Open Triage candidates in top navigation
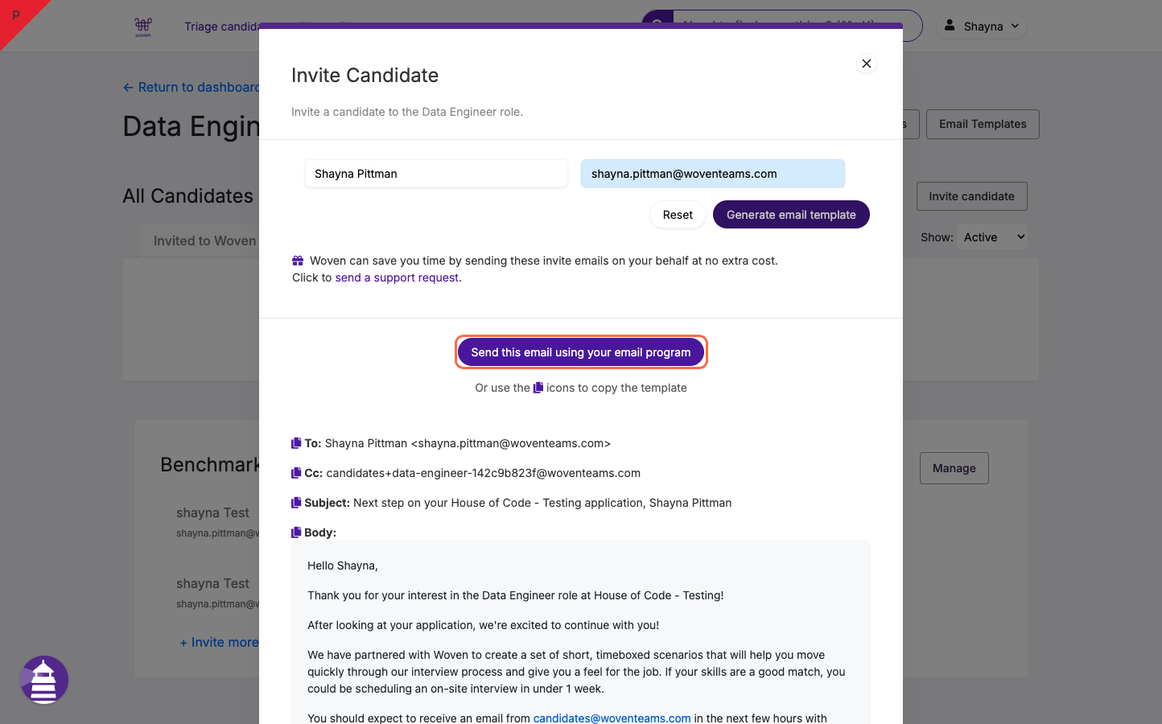 222,27
